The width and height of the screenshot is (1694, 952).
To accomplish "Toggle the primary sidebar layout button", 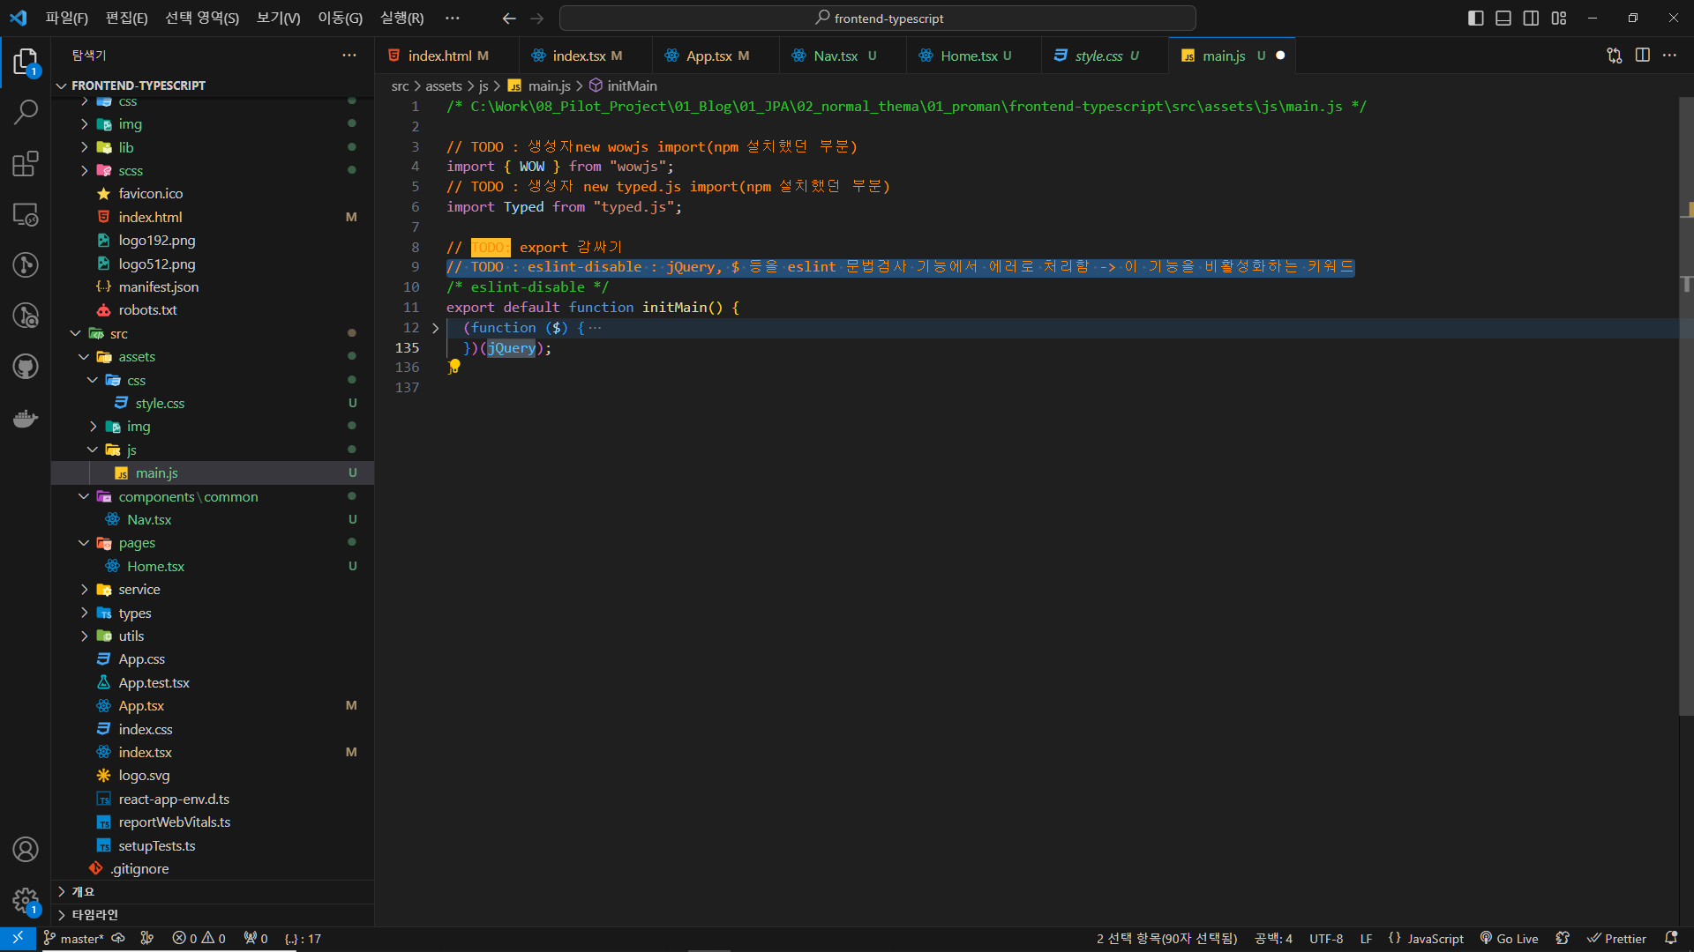I will tap(1475, 18).
